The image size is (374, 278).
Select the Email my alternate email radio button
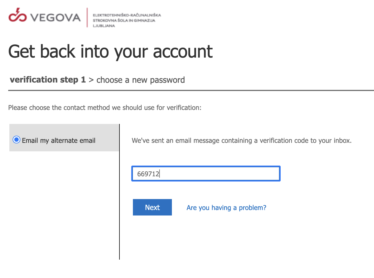pos(16,140)
